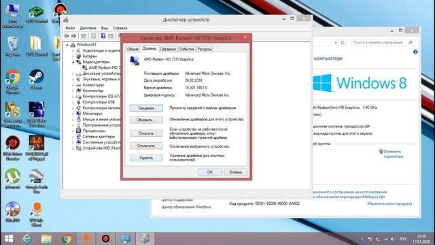Viewport: 435px width, 245px height.
Task: Click the Control Panel search field
Action: coord(382,42)
